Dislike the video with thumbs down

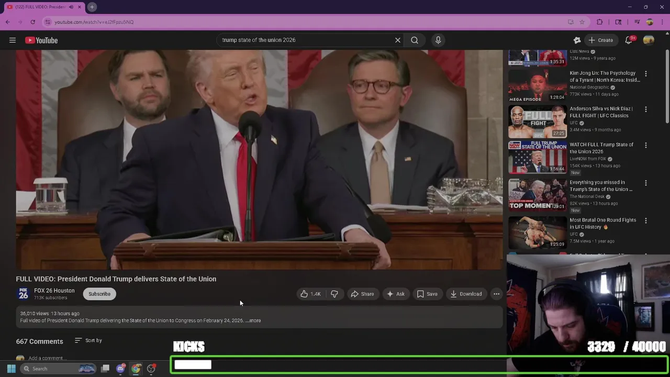pos(334,294)
